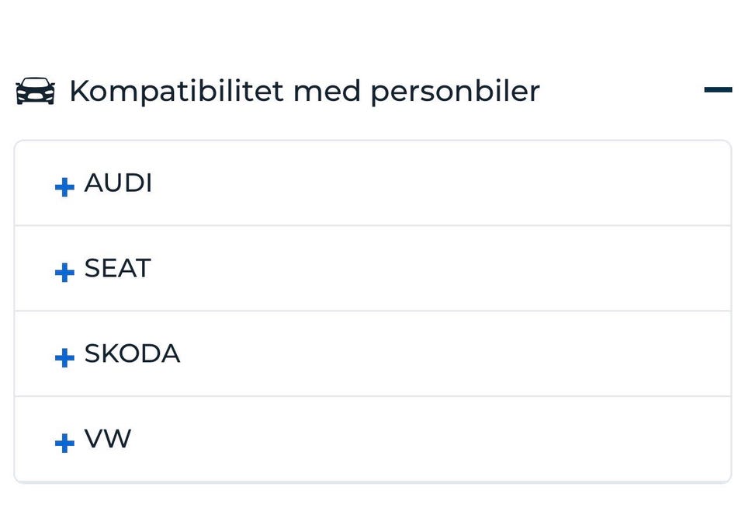Screen dimensions: 745x508
Task: Click the Kompatibilitet med personbiler heading text
Action: click(303, 92)
